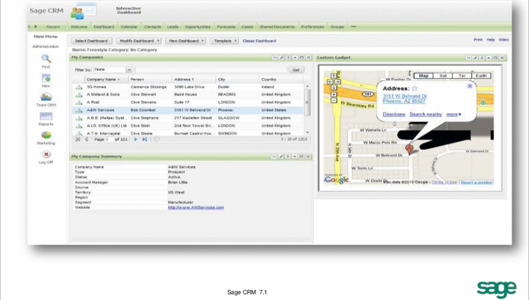Switch to the Calendar tab

click(x=129, y=27)
